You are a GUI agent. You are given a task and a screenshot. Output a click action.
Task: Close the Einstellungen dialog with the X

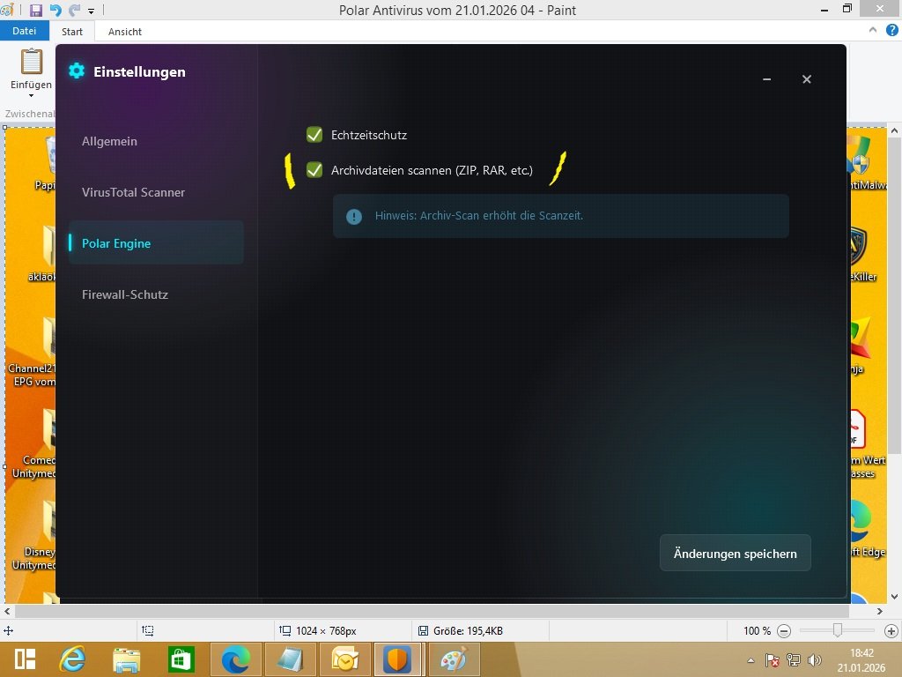point(807,79)
